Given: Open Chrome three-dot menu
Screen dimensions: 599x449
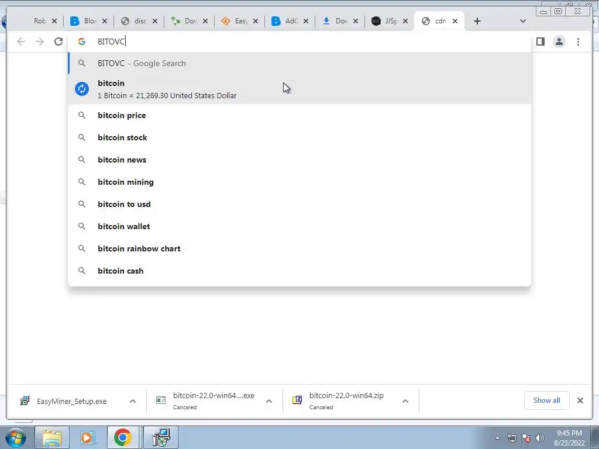Looking at the screenshot, I should [578, 42].
